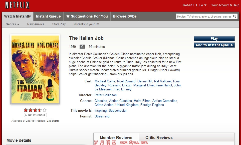Switch to the Watch Instantly tab
The height and width of the screenshot is (145, 241).
(18, 16)
